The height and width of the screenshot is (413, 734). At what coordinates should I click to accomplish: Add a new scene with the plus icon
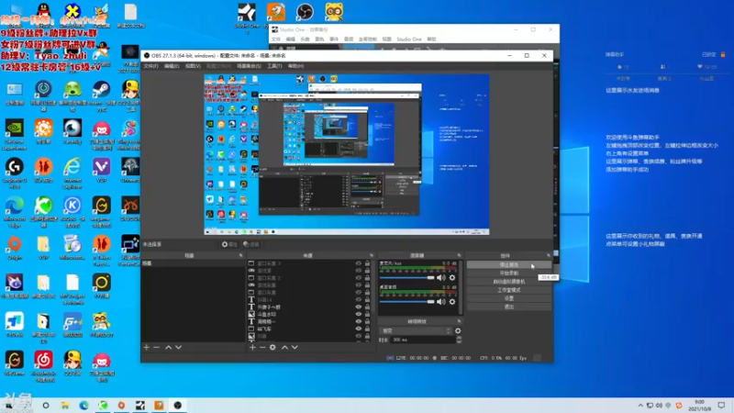click(x=146, y=348)
